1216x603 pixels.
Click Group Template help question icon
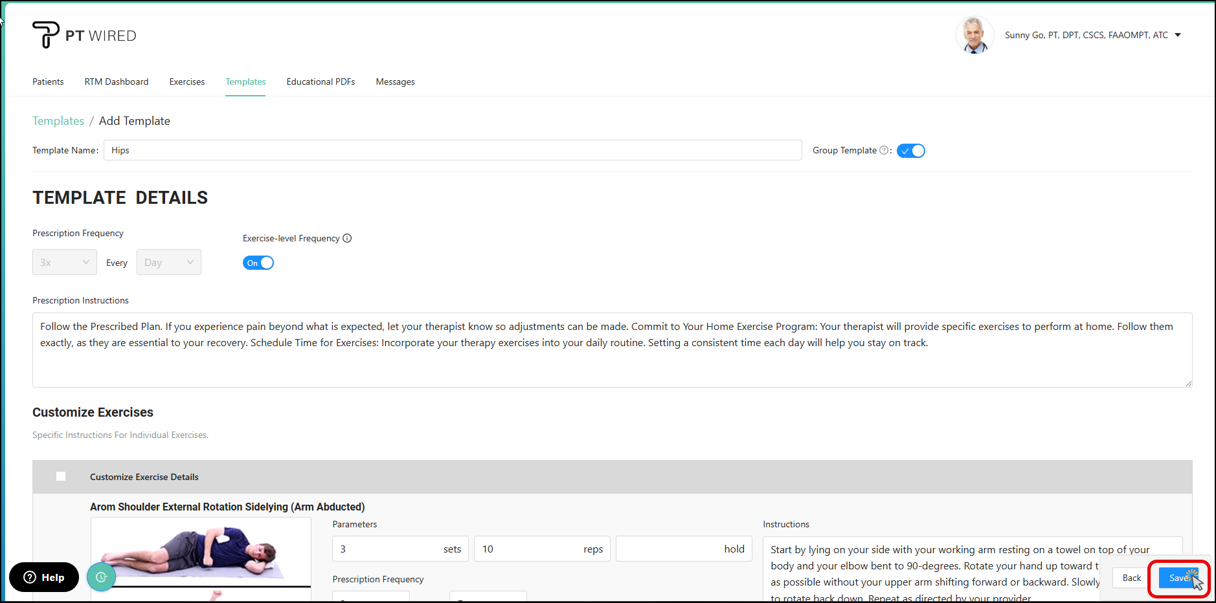[x=884, y=150]
